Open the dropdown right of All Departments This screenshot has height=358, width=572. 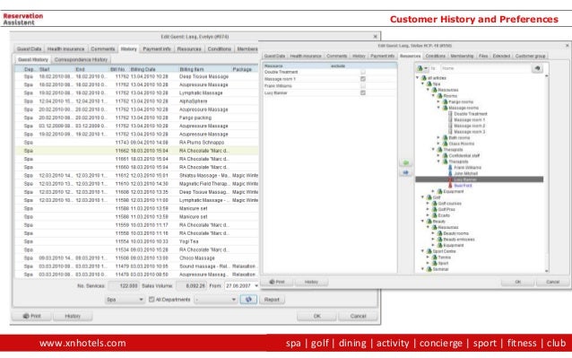(216, 300)
